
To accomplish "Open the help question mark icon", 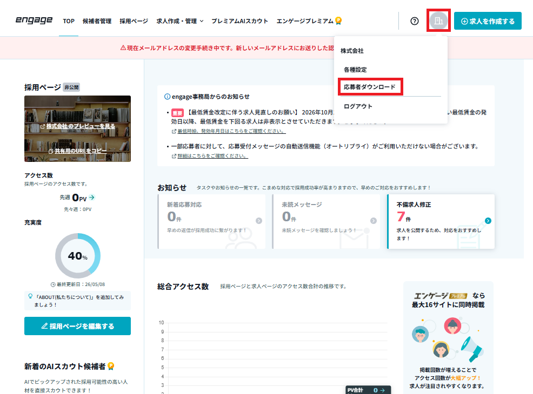I will click(415, 21).
